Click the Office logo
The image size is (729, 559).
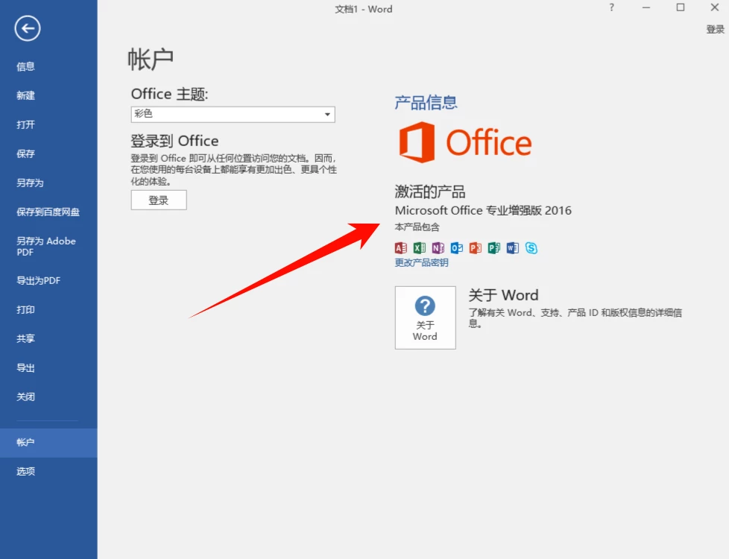(465, 142)
